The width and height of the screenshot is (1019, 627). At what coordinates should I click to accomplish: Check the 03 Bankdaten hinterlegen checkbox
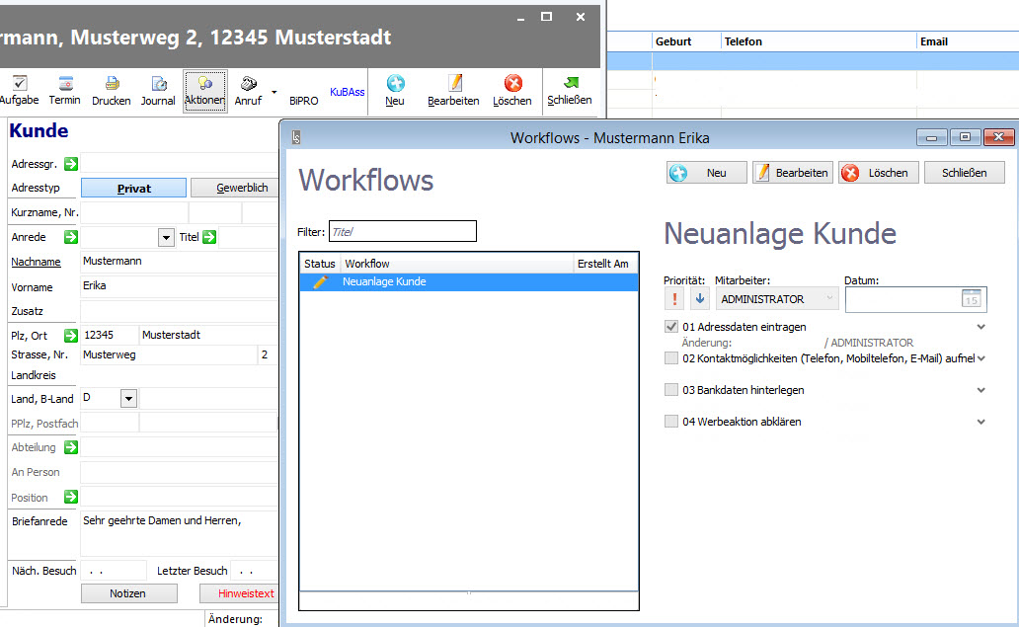(671, 390)
